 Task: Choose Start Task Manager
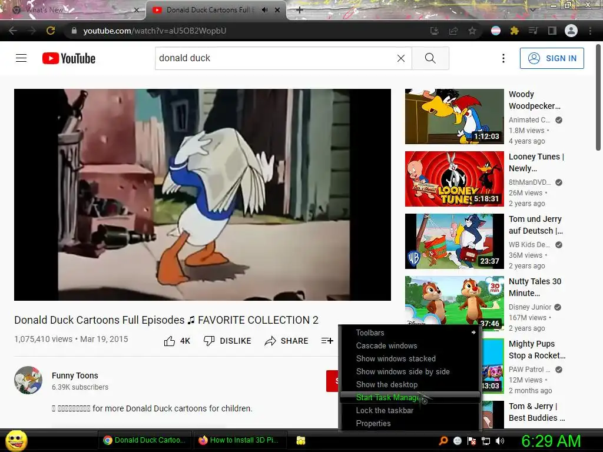click(x=410, y=397)
